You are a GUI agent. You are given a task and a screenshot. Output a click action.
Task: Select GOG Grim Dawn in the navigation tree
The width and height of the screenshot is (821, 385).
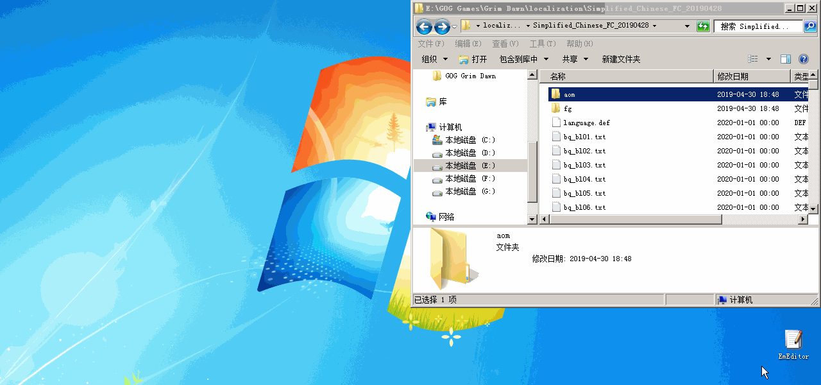click(x=470, y=76)
